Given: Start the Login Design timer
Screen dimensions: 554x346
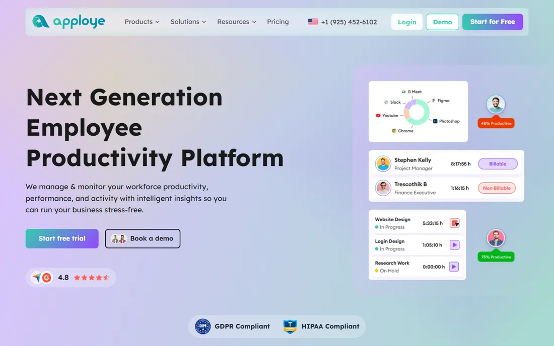Looking at the screenshot, I should (454, 245).
